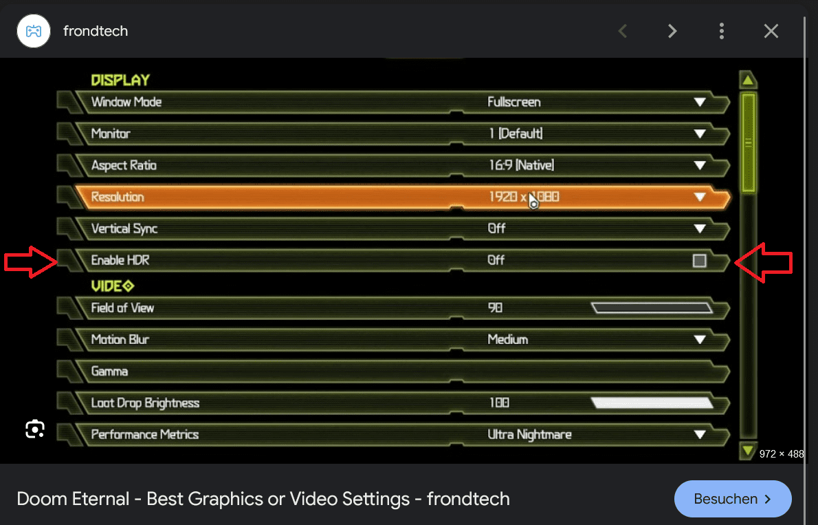
Task: Click the Monitor label
Action: pos(111,133)
